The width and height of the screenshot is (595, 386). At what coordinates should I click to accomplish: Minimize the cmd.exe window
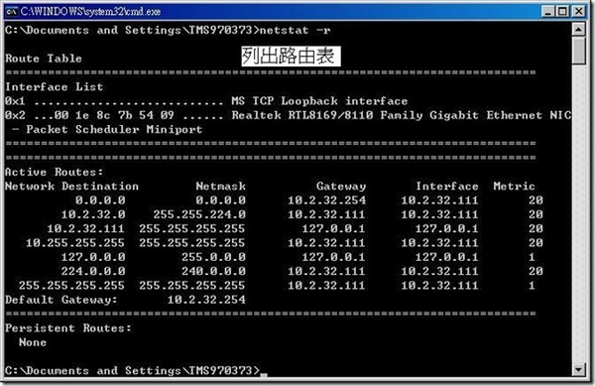547,11
